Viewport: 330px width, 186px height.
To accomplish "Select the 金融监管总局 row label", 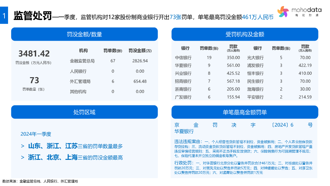I will [82, 61].
